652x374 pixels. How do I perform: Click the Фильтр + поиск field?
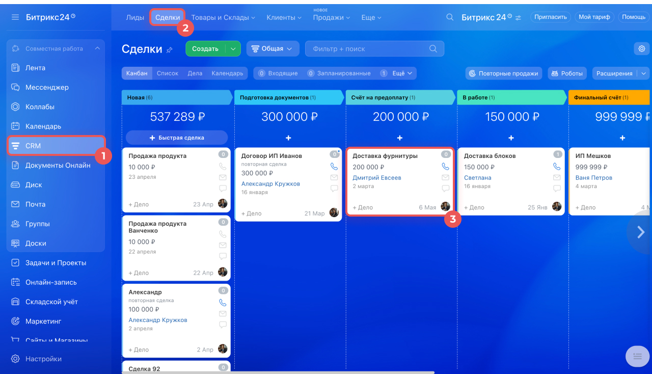[374, 48]
